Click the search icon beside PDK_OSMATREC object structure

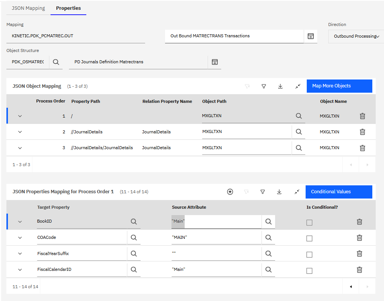click(56, 62)
